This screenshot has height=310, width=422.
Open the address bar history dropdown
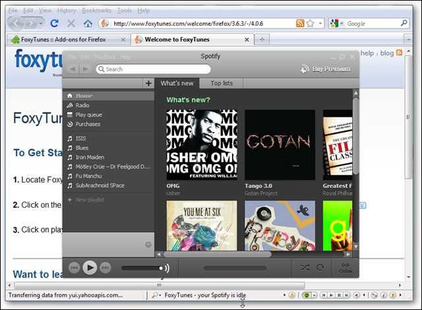pyautogui.click(x=320, y=23)
